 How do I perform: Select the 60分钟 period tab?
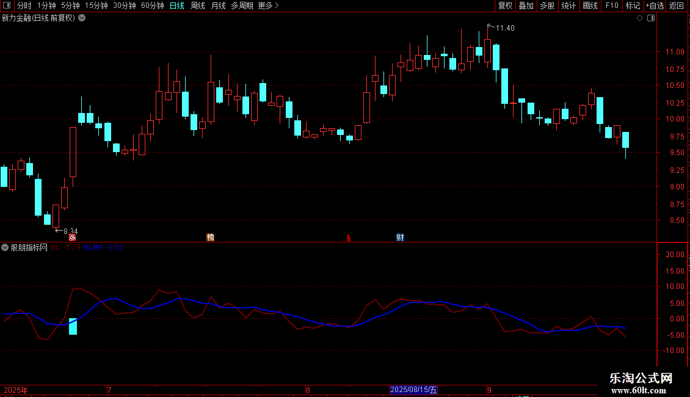152,5
